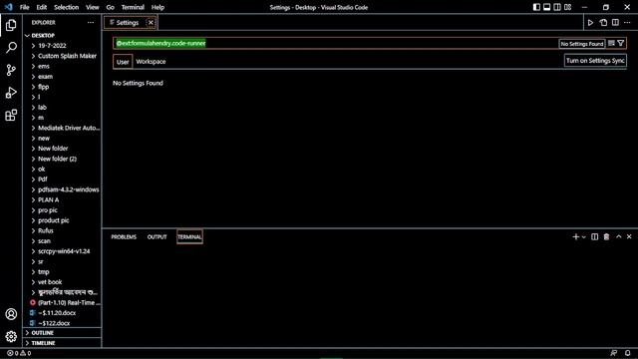
Task: Open the View menu
Action: (93, 7)
